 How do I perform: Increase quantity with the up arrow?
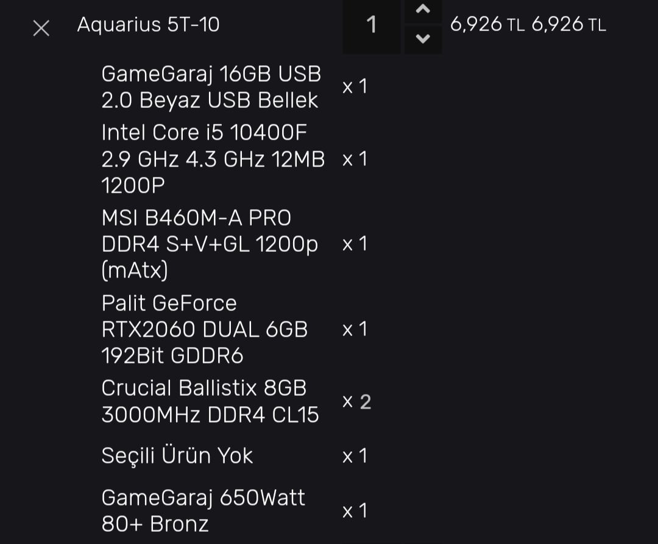tap(423, 10)
